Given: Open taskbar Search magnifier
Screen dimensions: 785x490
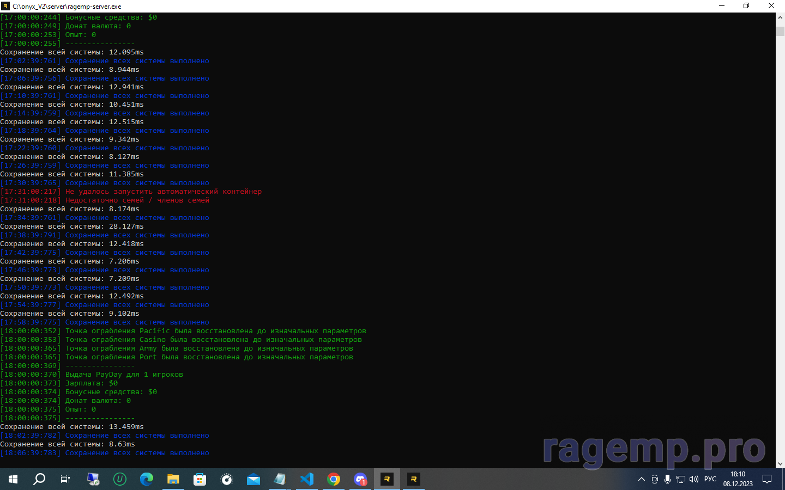Looking at the screenshot, I should 39,479.
